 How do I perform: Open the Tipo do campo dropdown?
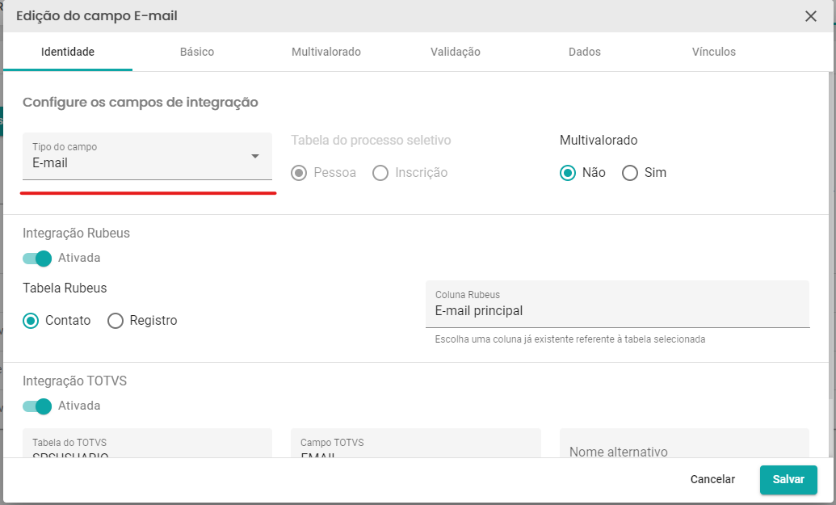click(x=147, y=156)
